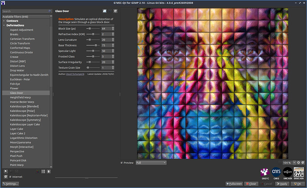Click the G'MIC window icon in title bar
Screen dimensions: 307x188
[x=3, y=3]
